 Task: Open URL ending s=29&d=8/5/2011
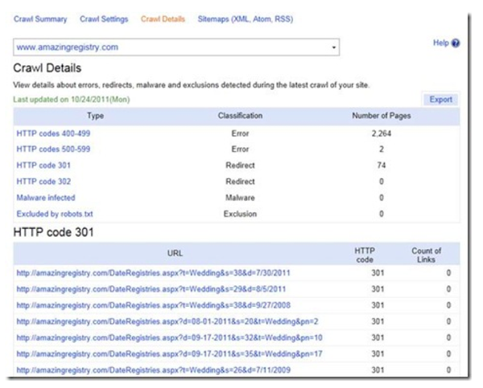point(151,289)
